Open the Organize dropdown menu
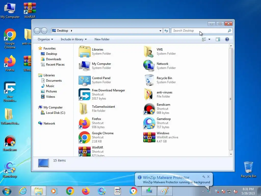The width and height of the screenshot is (261, 196). (x=45, y=39)
